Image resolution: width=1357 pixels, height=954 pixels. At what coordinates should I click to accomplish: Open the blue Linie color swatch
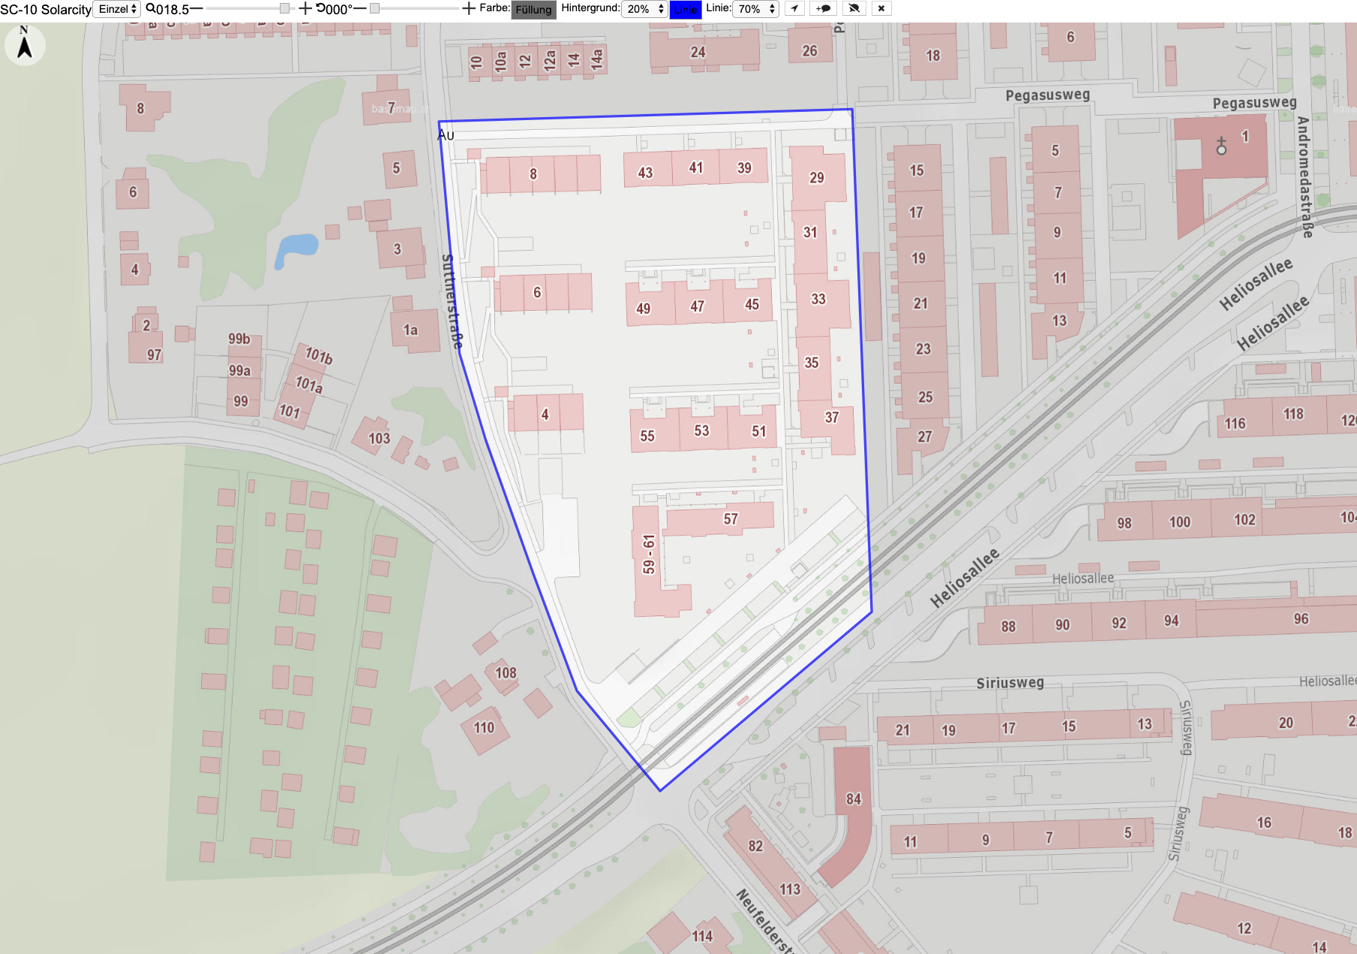point(686,10)
